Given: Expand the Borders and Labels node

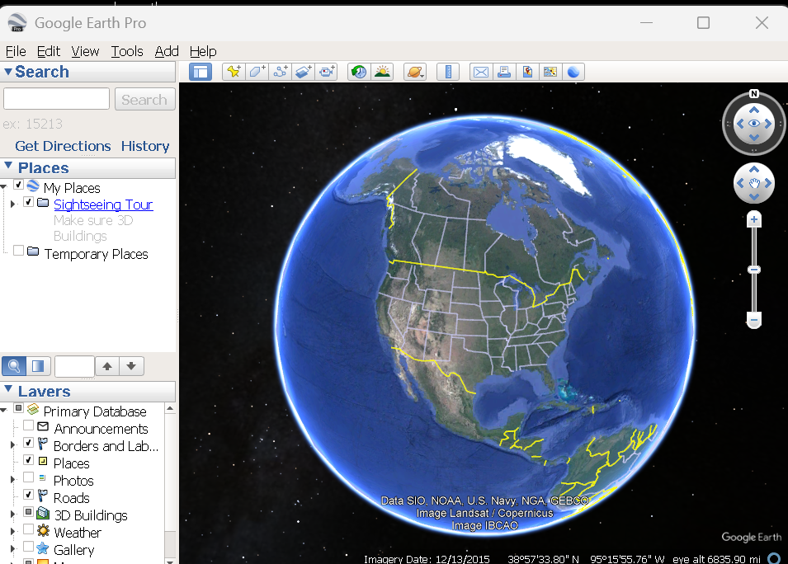Looking at the screenshot, I should 13,444.
